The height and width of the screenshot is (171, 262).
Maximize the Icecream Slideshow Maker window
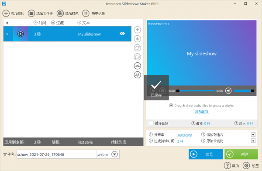(x=245, y=3)
